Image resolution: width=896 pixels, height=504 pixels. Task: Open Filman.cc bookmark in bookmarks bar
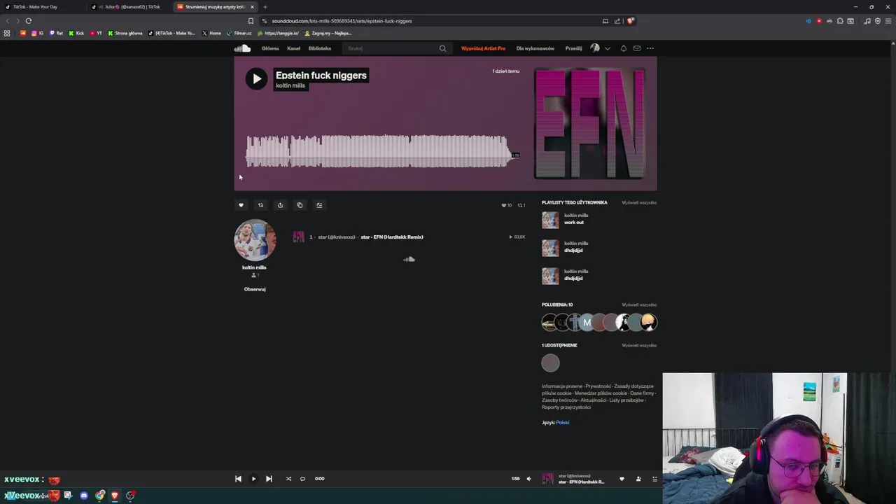tap(239, 33)
